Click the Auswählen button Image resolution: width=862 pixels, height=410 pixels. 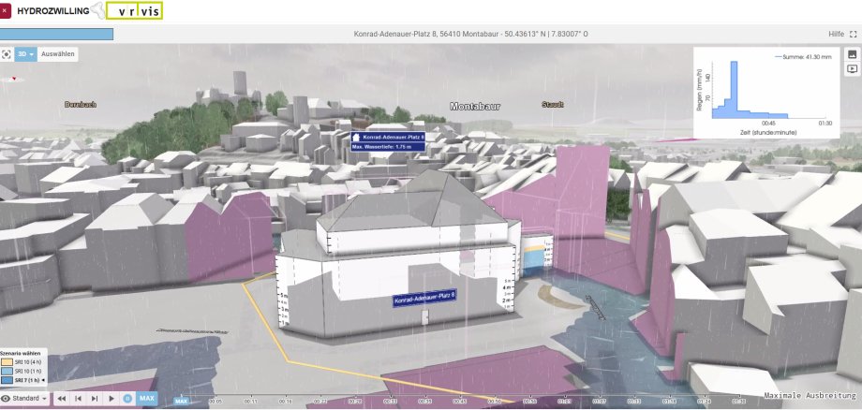pyautogui.click(x=58, y=54)
